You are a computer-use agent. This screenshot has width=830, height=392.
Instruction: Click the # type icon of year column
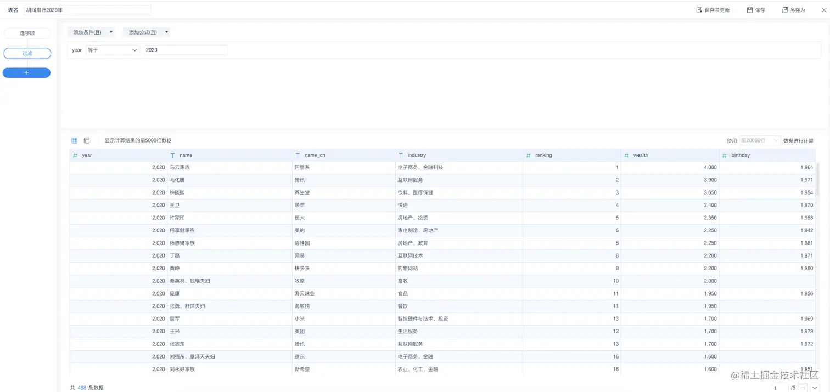pos(75,155)
